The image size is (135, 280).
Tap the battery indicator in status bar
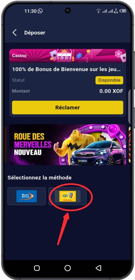pos(123,11)
